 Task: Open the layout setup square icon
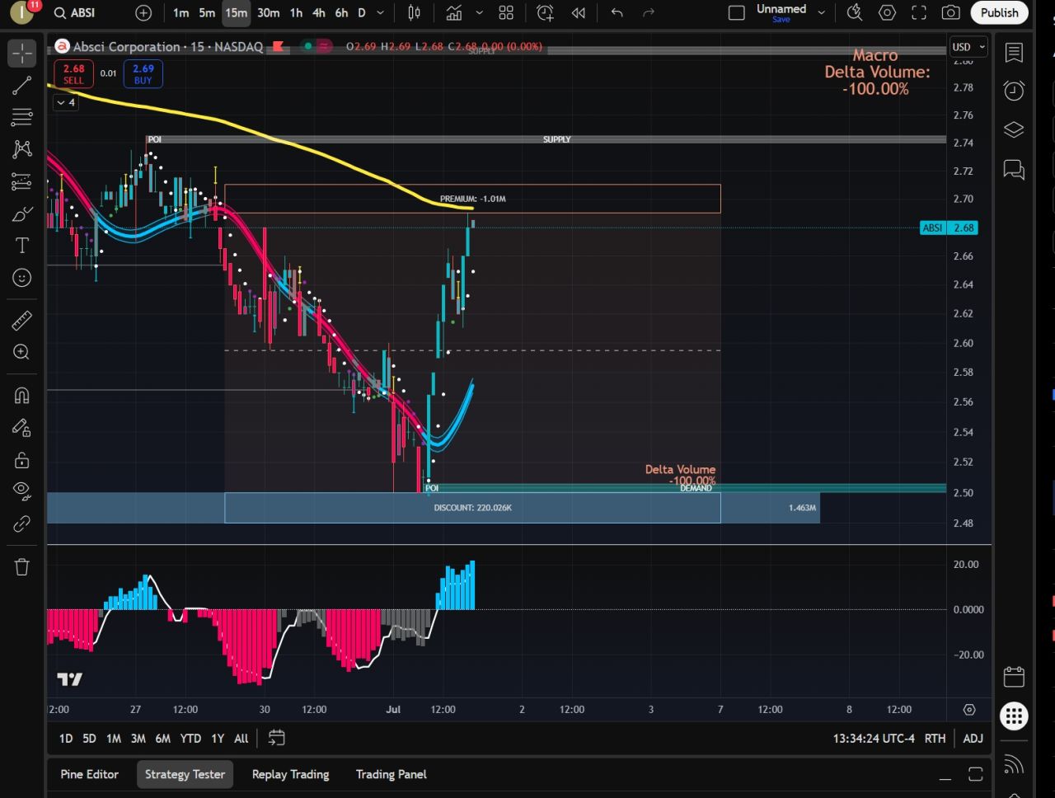coord(737,12)
